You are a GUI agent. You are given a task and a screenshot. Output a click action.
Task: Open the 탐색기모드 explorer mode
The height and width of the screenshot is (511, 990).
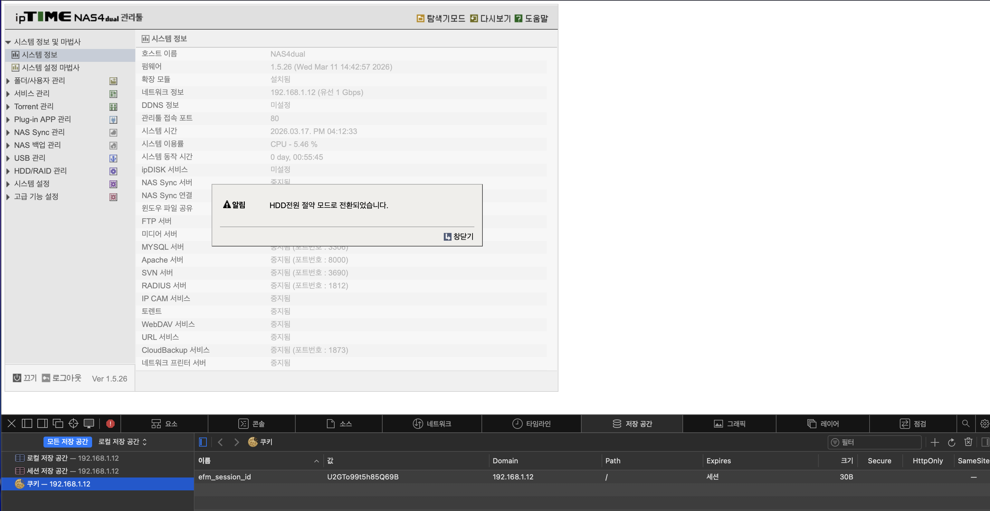tap(441, 18)
